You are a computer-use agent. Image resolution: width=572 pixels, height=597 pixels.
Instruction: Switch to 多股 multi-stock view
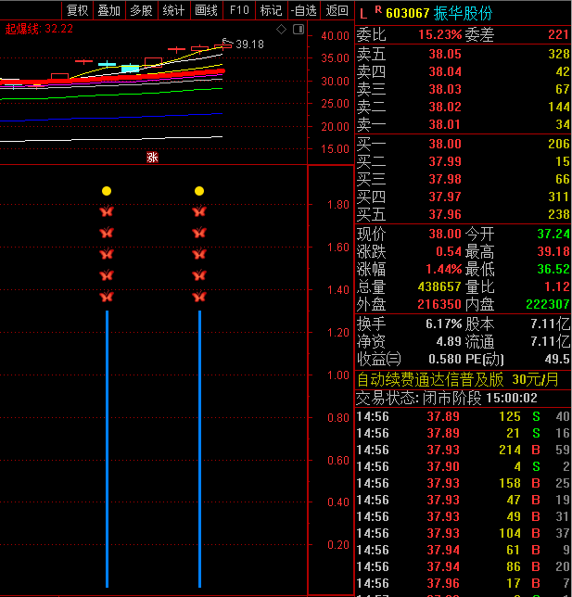(x=141, y=10)
